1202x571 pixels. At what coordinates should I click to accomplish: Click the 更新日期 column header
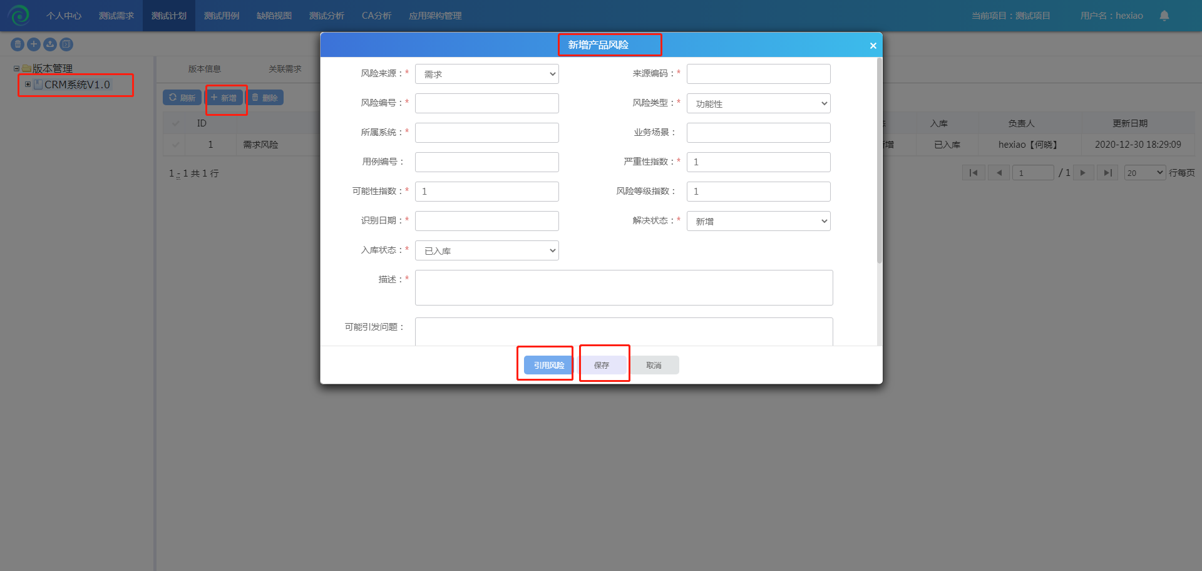[x=1130, y=123]
